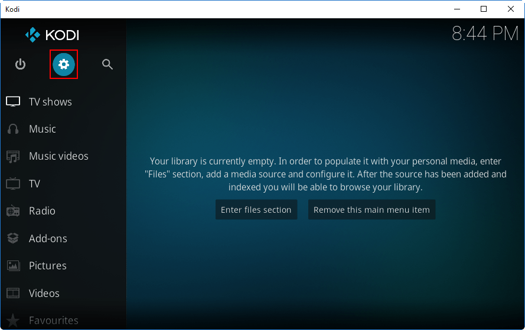The height and width of the screenshot is (330, 525).
Task: Click the Pictures image icon
Action: pos(14,266)
